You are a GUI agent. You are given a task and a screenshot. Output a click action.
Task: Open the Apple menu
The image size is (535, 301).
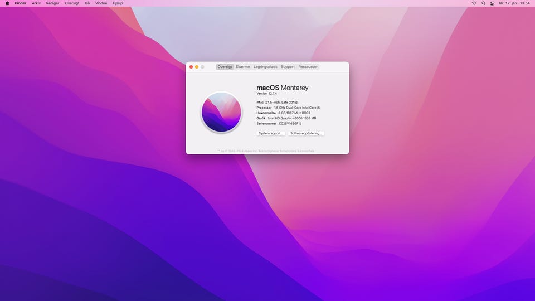[x=7, y=3]
